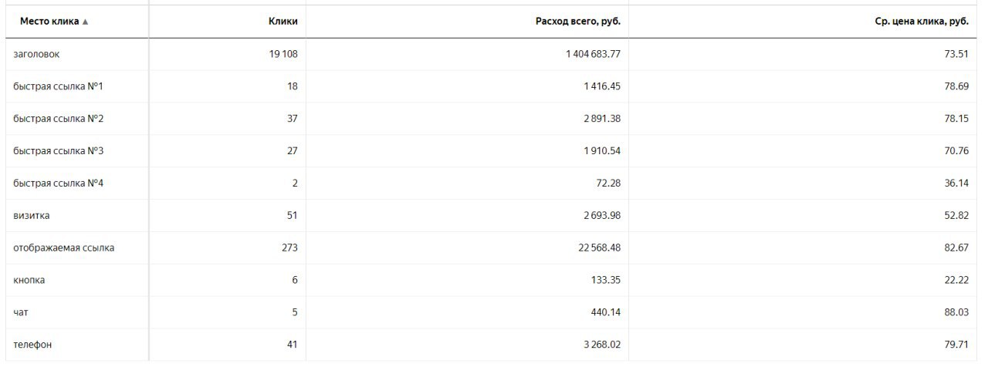Screen dimensions: 988x367
Task: Click the 1 404 683.77 total spend cell
Action: 593,54
